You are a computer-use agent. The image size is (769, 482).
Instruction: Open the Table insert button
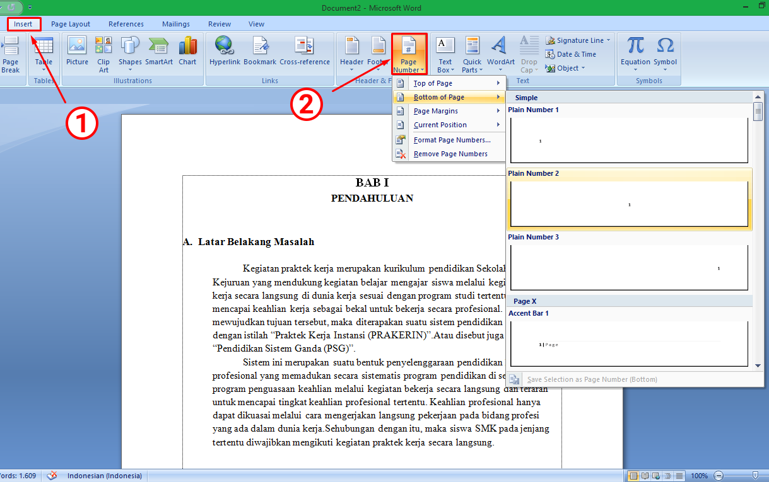[44, 55]
